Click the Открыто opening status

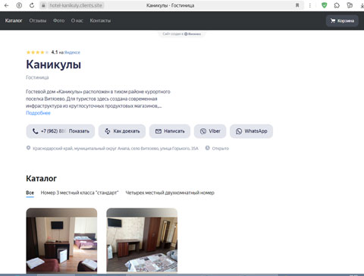[x=221, y=149]
